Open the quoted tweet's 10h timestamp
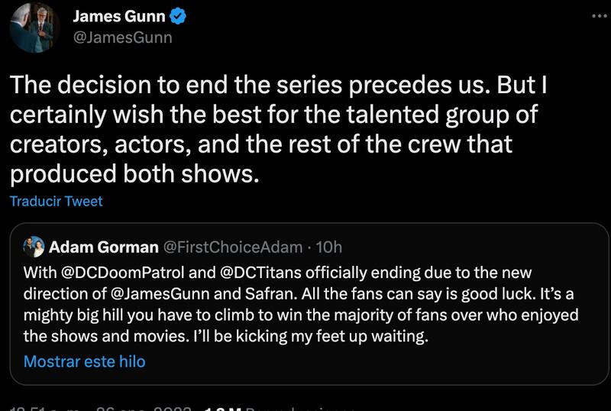Viewport: 611px width, 411px height. coord(328,247)
